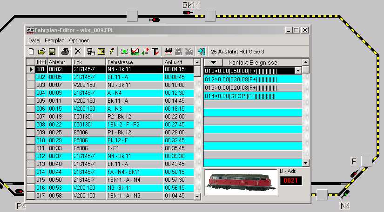Click the yellow pencil edit icon

(112, 51)
